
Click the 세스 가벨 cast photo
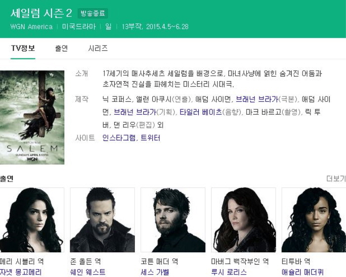(x=173, y=220)
